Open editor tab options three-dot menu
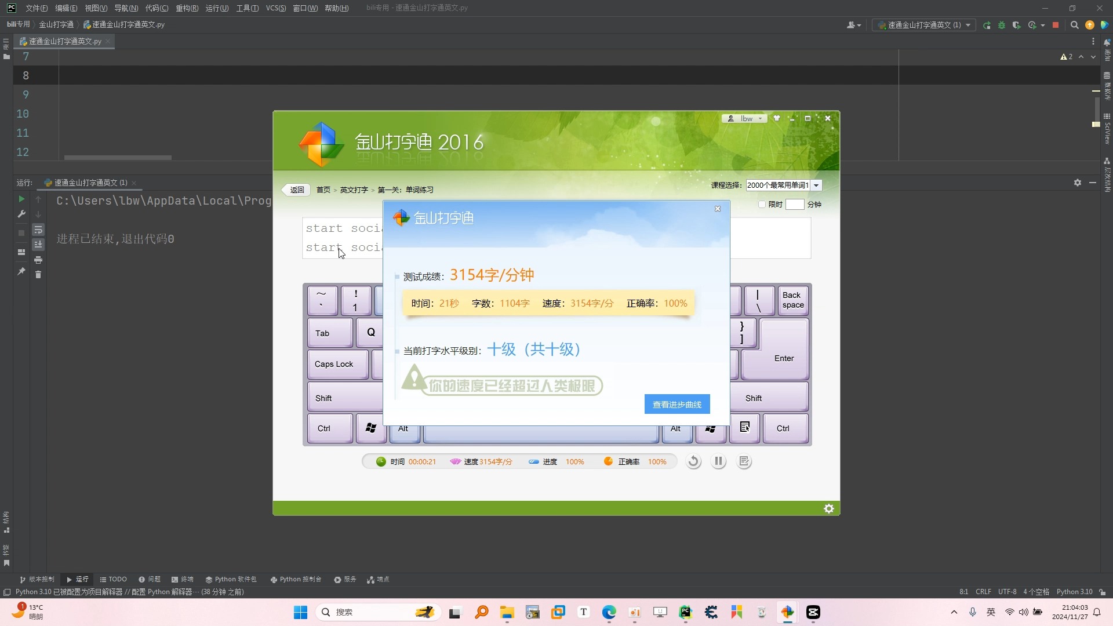 click(1093, 41)
